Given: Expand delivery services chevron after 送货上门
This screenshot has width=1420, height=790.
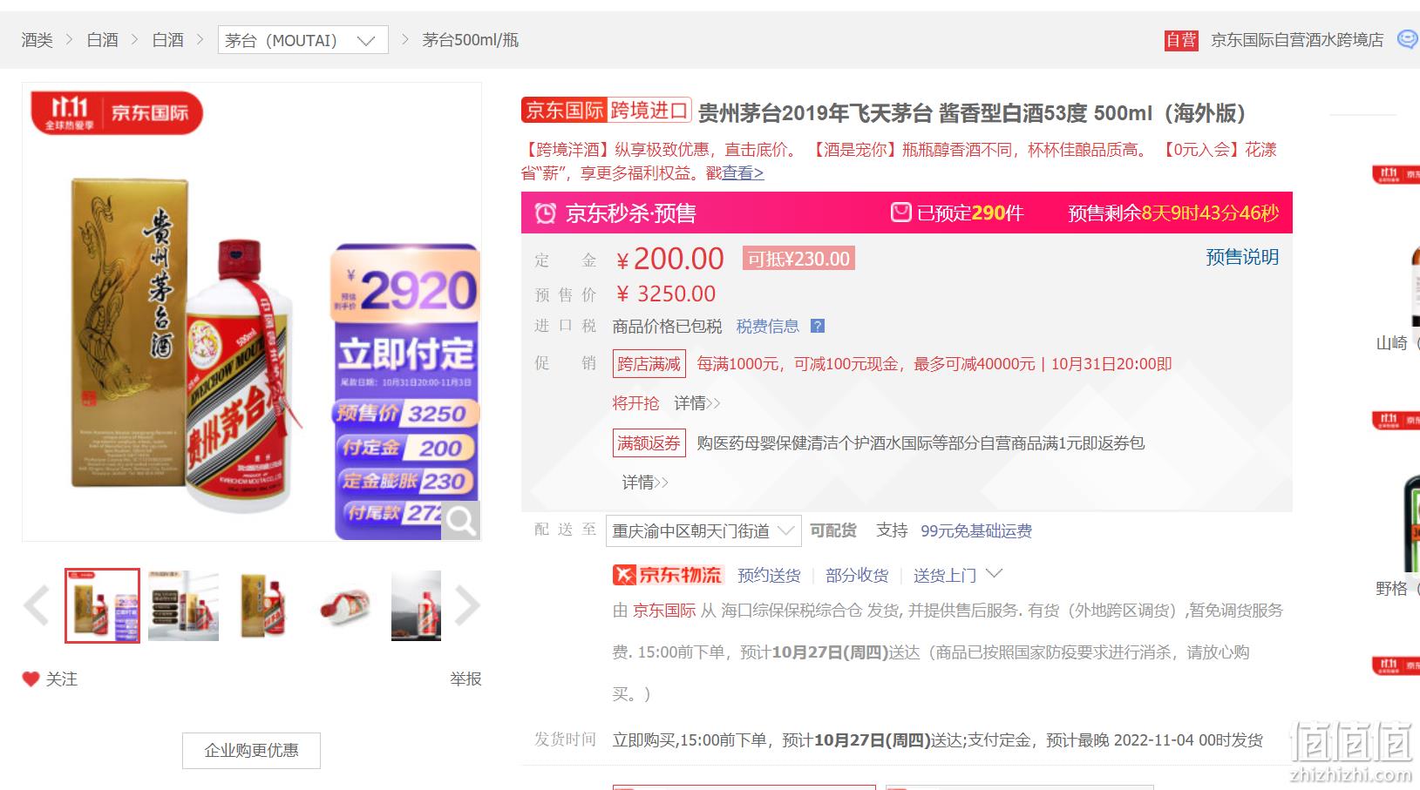Looking at the screenshot, I should point(994,574).
